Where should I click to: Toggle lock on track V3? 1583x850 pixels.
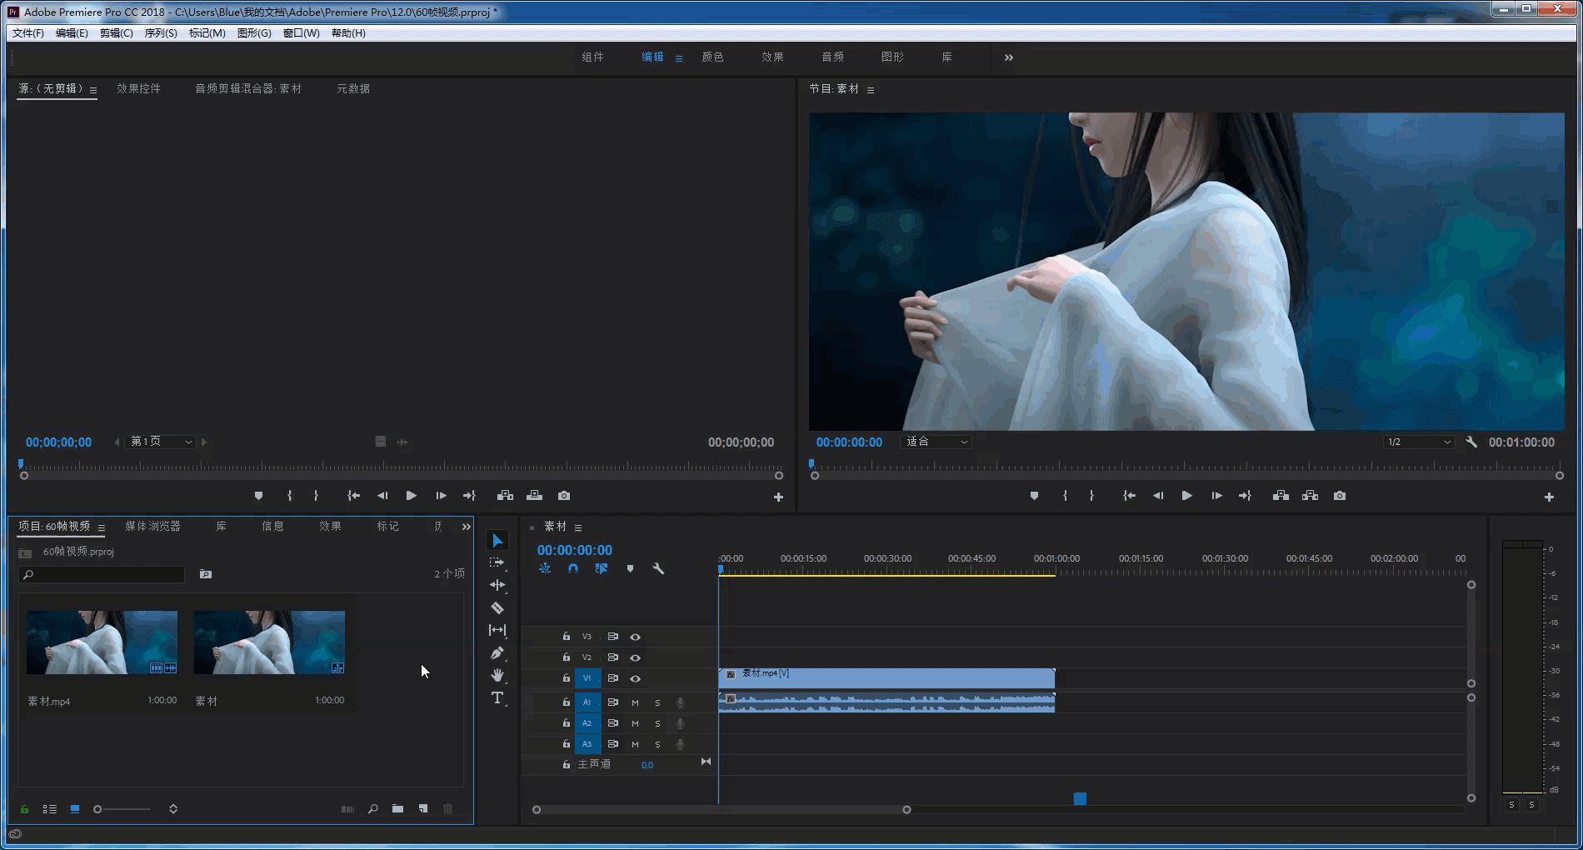click(567, 637)
